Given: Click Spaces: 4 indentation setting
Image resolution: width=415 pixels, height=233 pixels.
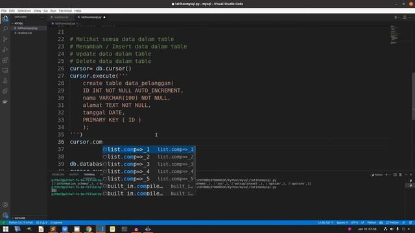Looking at the screenshot, I should pyautogui.click(x=342, y=223).
